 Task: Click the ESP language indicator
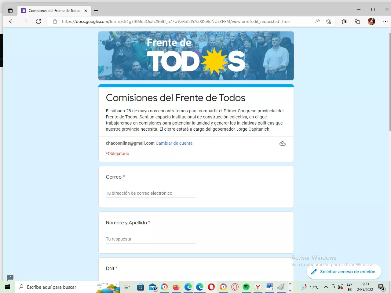[x=350, y=287]
